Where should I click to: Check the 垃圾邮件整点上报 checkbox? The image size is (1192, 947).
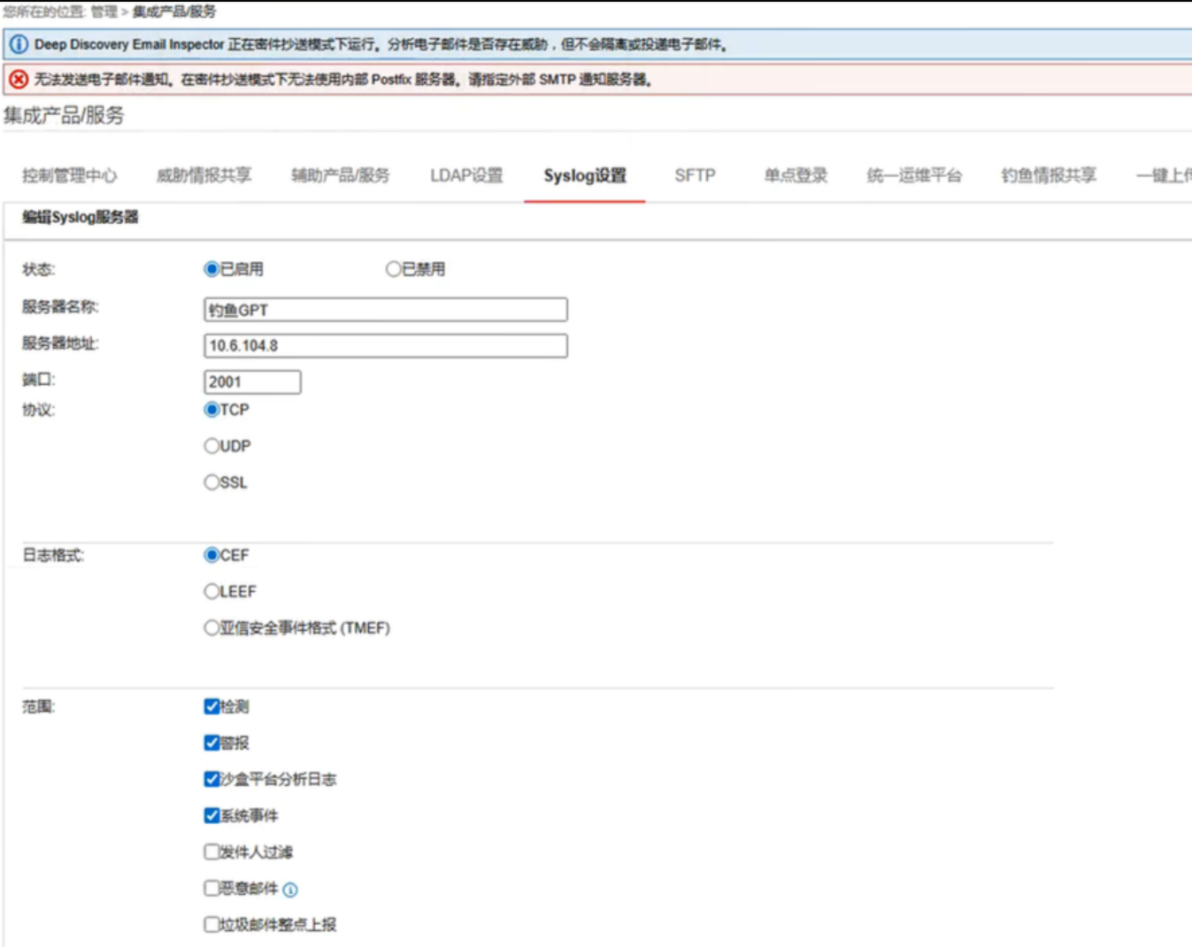(211, 924)
